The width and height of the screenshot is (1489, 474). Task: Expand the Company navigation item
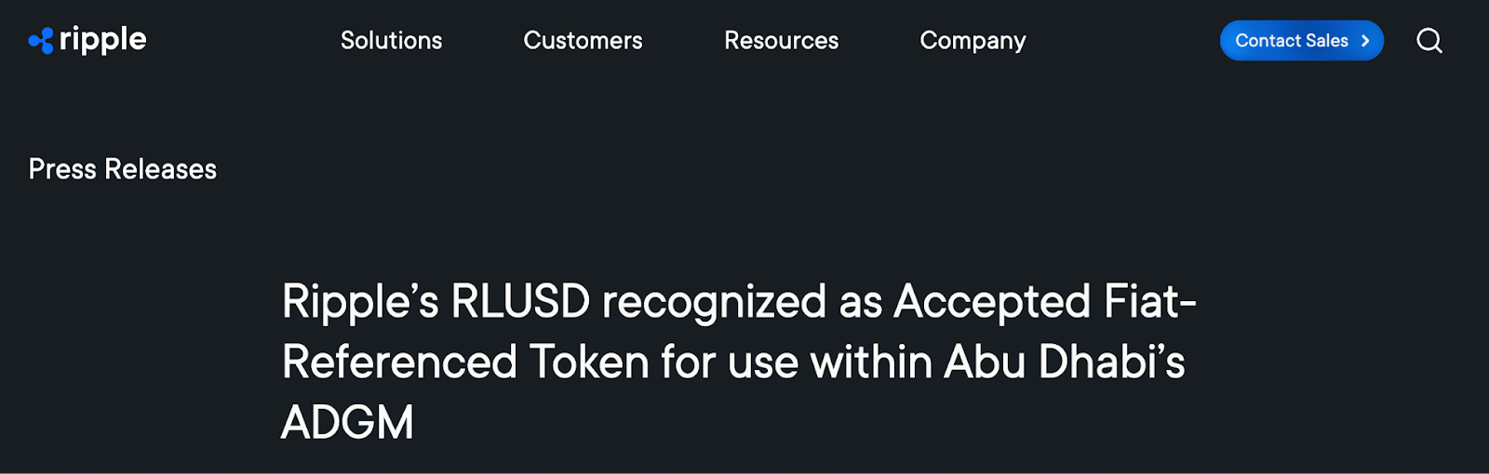pyautogui.click(x=973, y=41)
